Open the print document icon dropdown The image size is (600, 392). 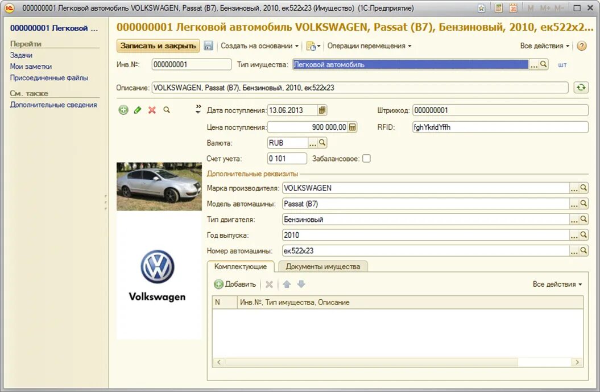click(x=313, y=46)
